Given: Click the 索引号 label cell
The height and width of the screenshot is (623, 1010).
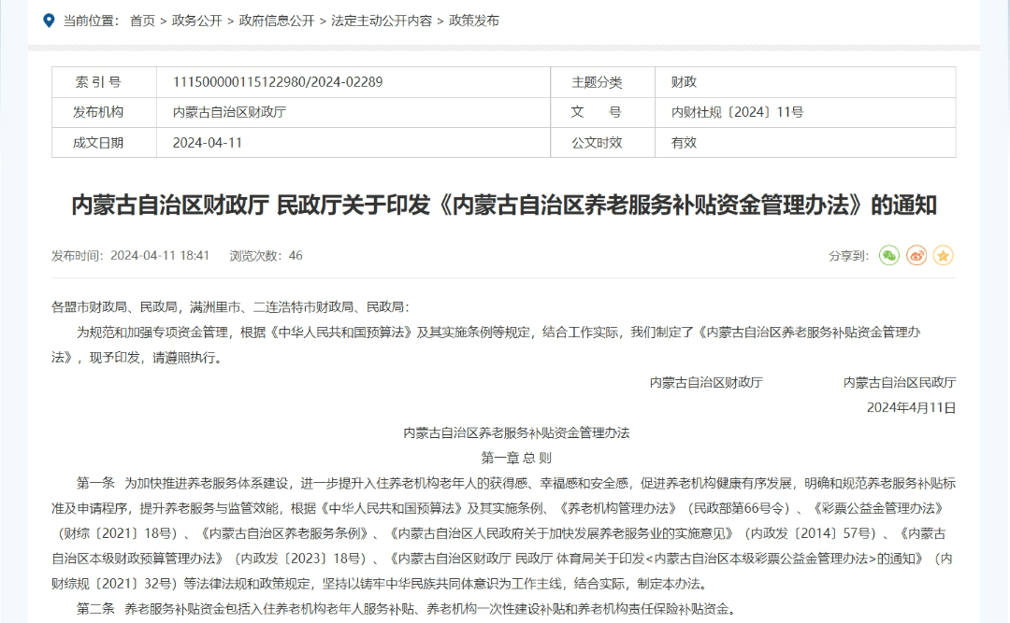Looking at the screenshot, I should click(x=105, y=82).
